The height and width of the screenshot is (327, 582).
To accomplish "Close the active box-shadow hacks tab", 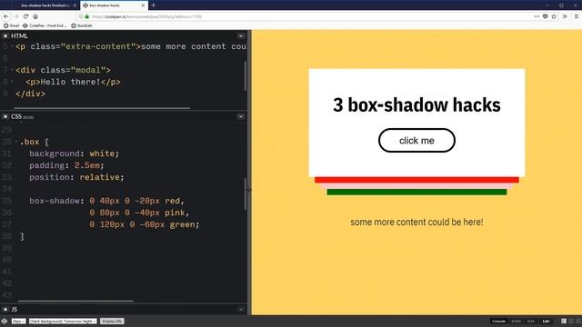I will click(143, 5).
